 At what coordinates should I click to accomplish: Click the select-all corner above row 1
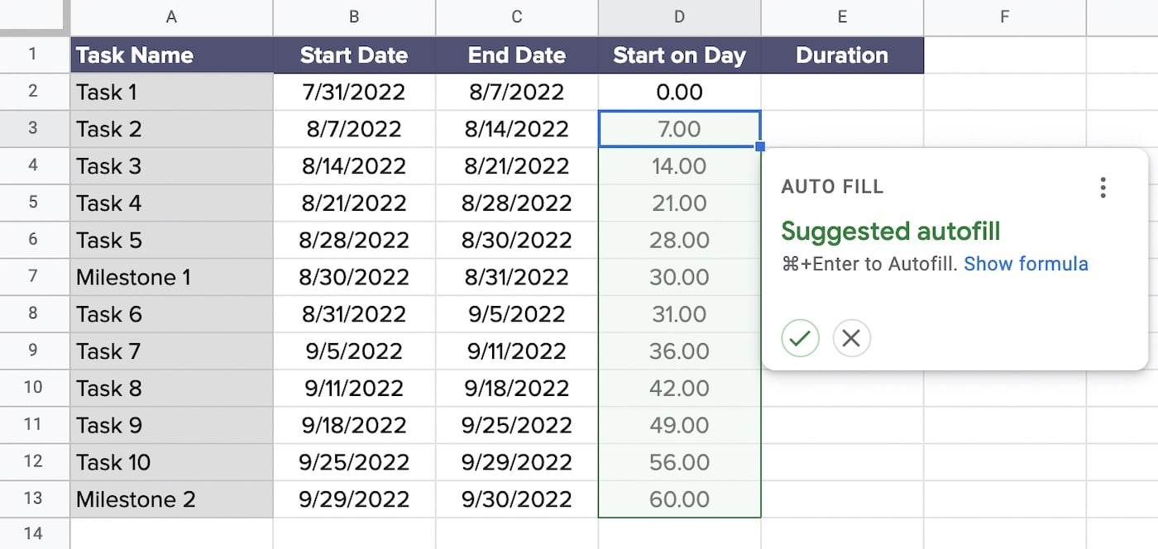point(34,17)
